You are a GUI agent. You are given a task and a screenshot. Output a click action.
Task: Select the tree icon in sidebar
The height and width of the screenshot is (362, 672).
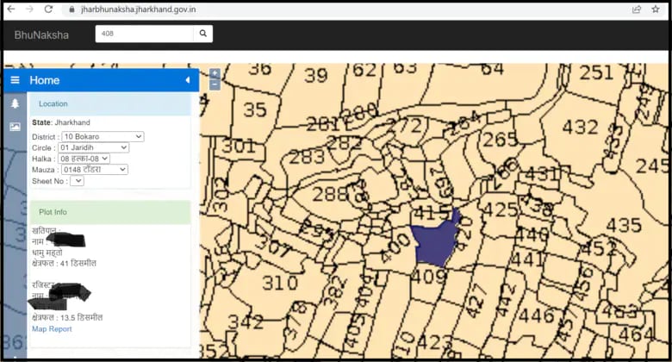pos(15,103)
